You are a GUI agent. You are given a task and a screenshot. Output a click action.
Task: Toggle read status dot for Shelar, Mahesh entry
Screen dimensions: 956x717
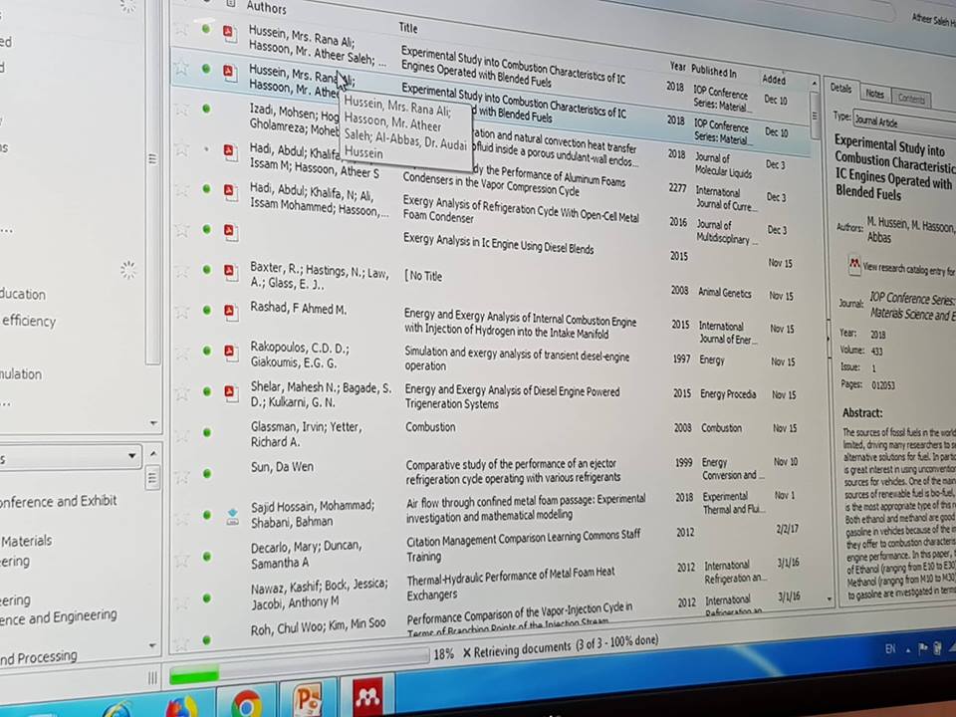pos(207,390)
